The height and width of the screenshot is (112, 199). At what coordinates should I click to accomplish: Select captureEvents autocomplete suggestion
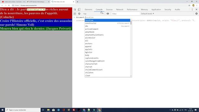tap(107, 58)
